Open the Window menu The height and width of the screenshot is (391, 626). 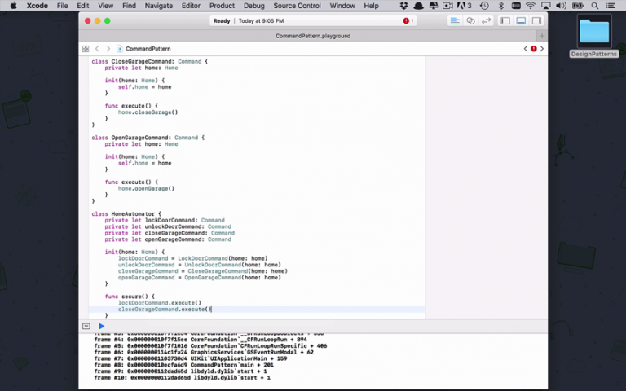point(342,6)
